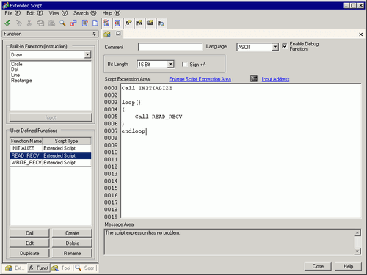Click the if-statement helper toolbar icon

(x=139, y=23)
